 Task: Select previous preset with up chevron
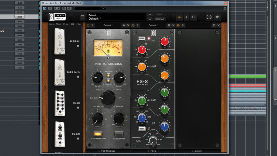150,14
